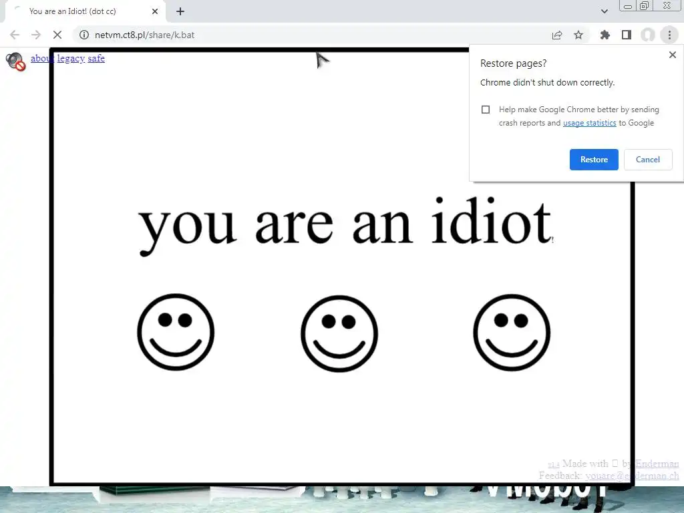Stop loading the page
Image resolution: width=684 pixels, height=513 pixels.
(x=57, y=35)
